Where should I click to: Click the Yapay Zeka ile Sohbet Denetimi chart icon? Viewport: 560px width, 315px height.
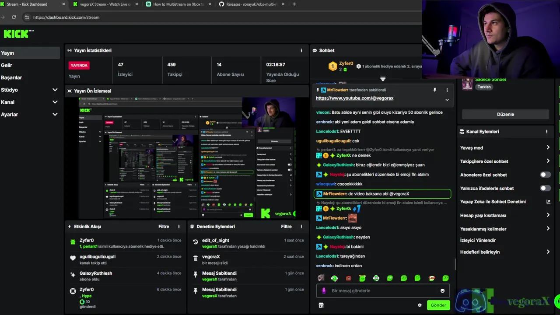click(x=548, y=202)
